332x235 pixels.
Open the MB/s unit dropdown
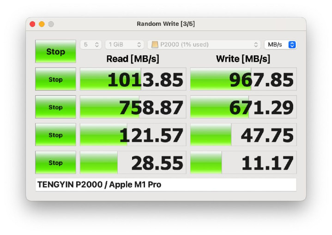coord(281,45)
